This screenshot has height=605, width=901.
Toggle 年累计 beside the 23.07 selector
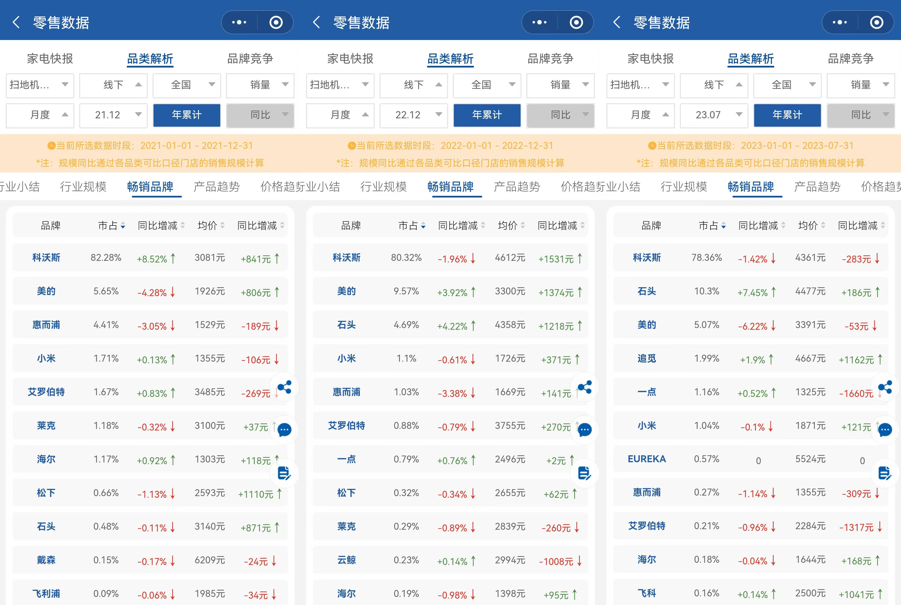click(x=787, y=115)
